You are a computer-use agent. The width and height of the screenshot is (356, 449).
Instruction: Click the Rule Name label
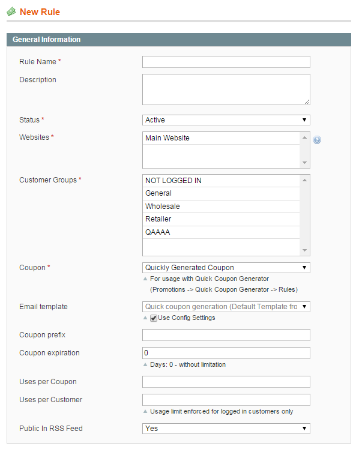(37, 62)
